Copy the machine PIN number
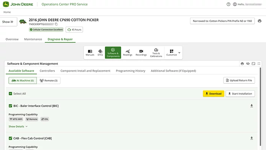 pyautogui.click(x=56, y=24)
